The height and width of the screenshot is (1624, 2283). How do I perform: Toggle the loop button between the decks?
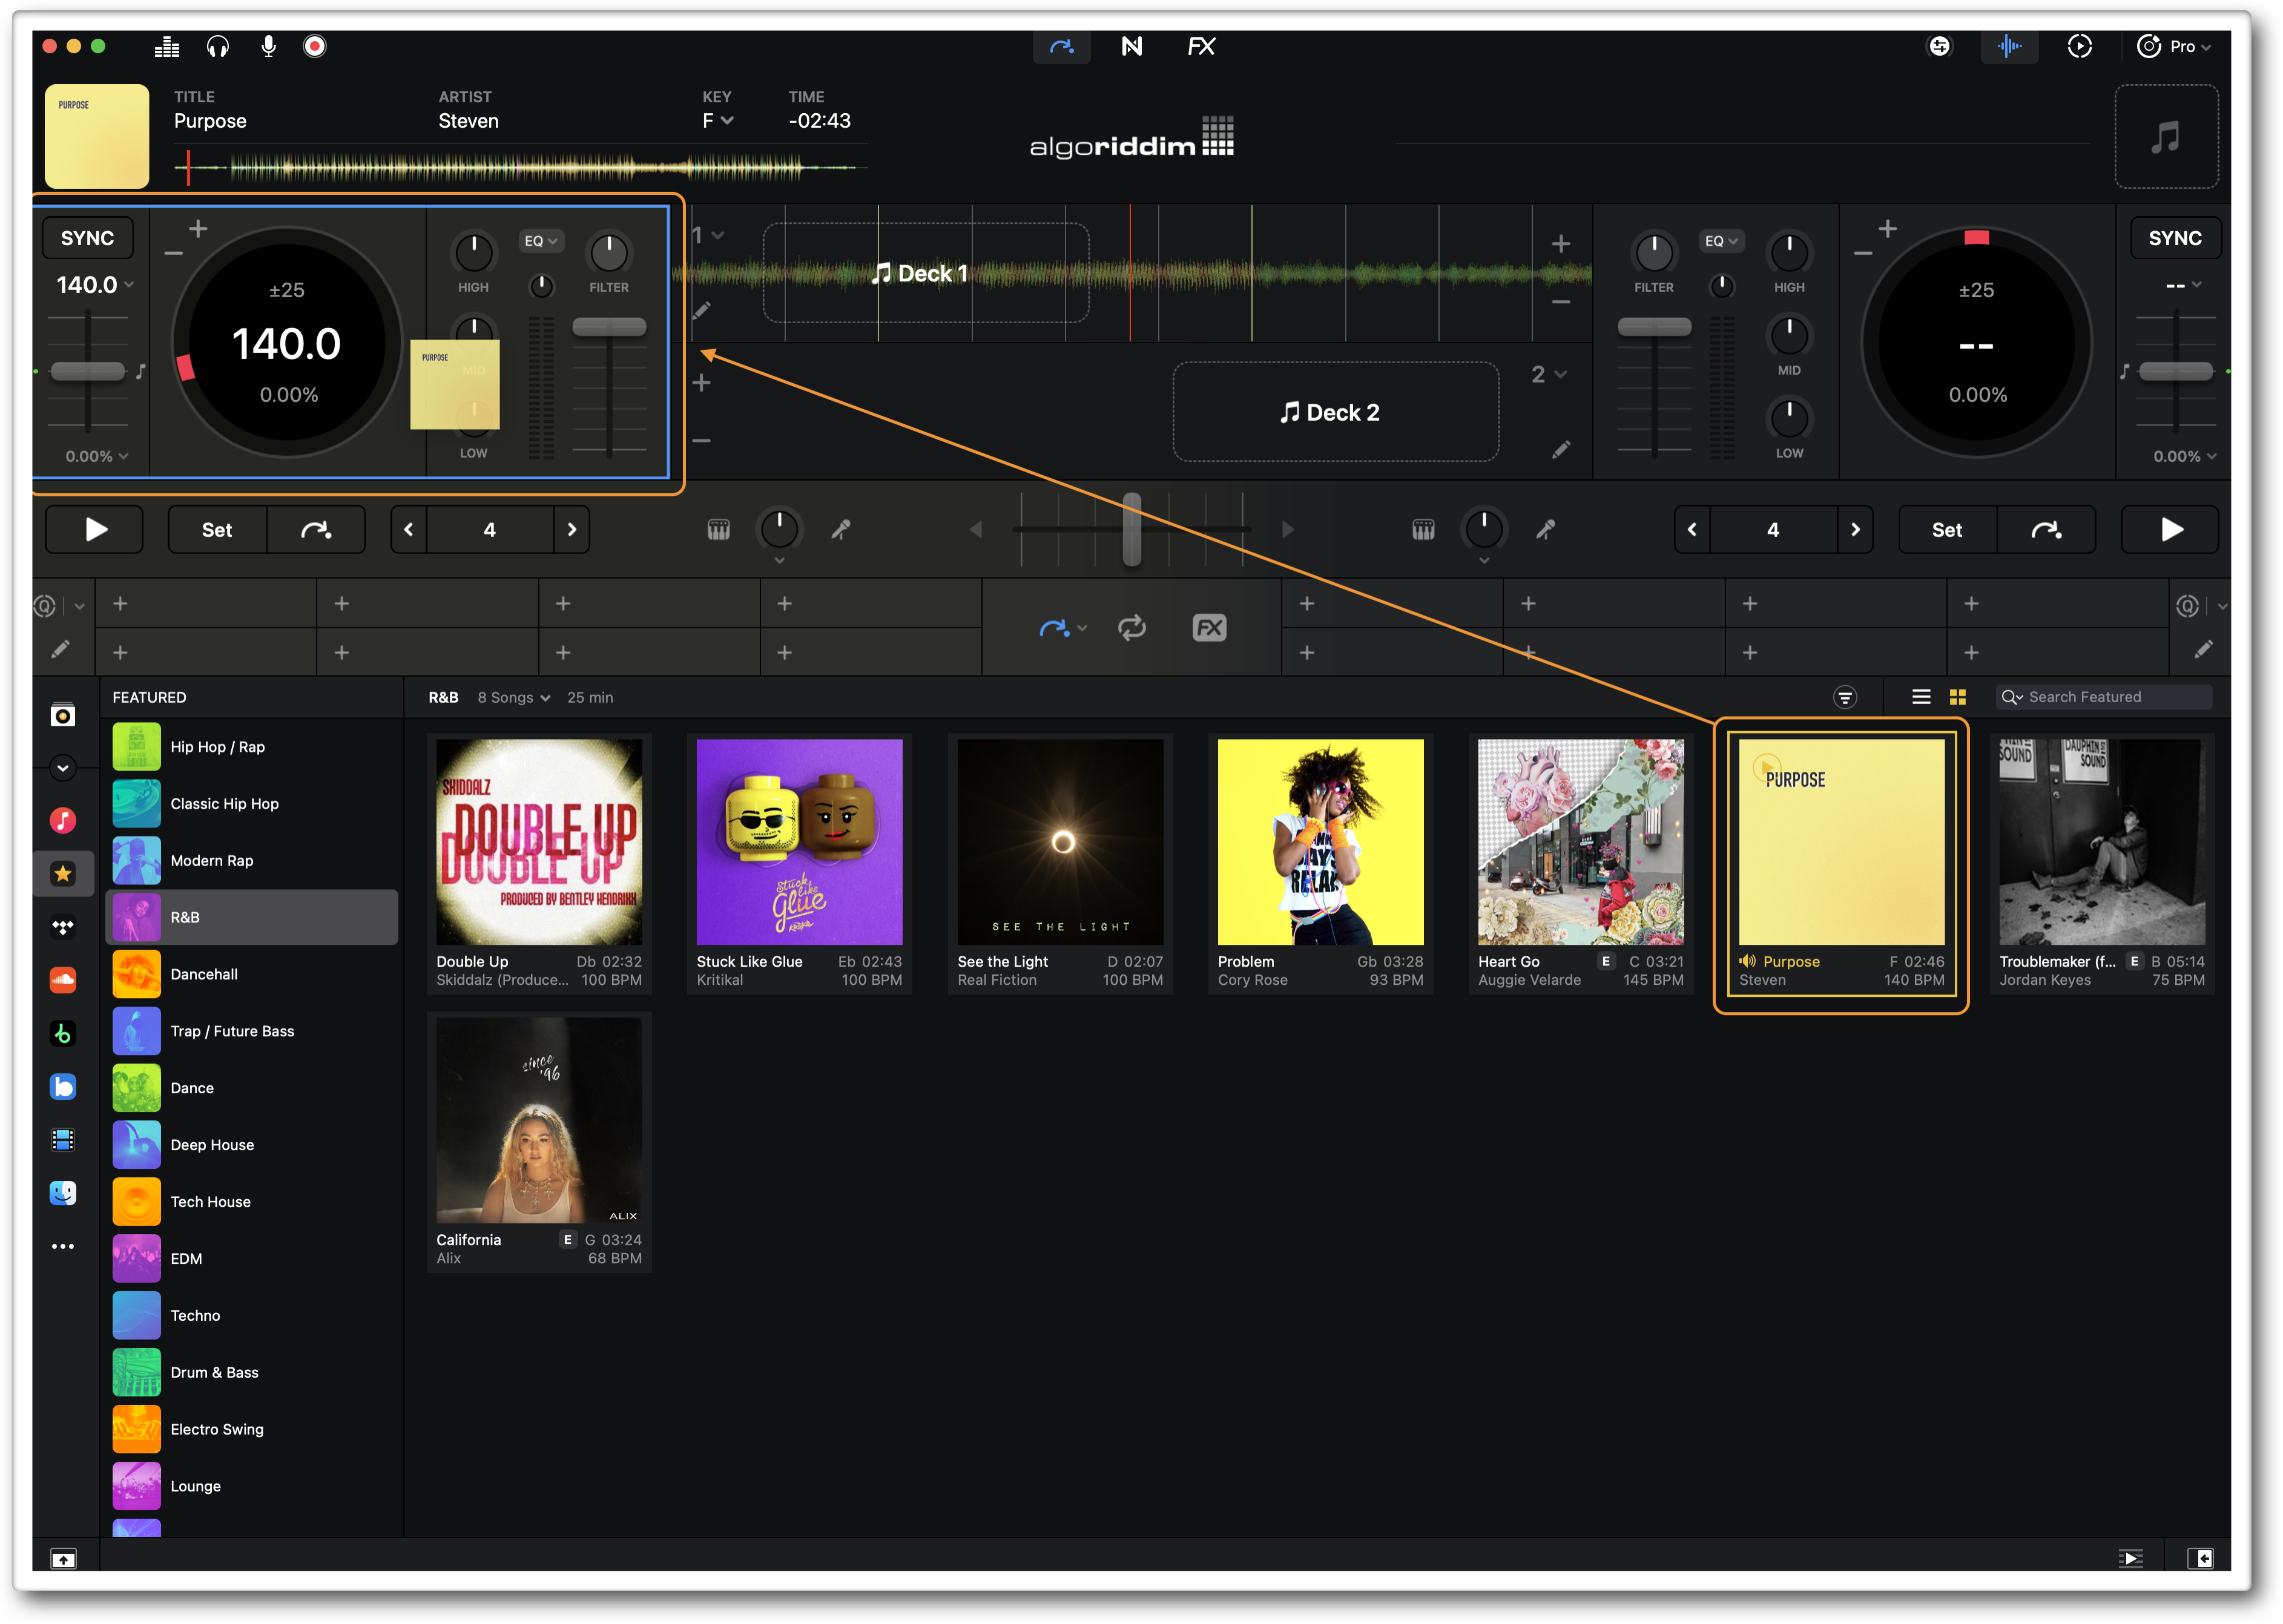[x=1133, y=628]
